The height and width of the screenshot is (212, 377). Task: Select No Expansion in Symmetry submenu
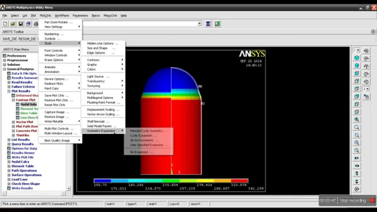[x=141, y=152]
